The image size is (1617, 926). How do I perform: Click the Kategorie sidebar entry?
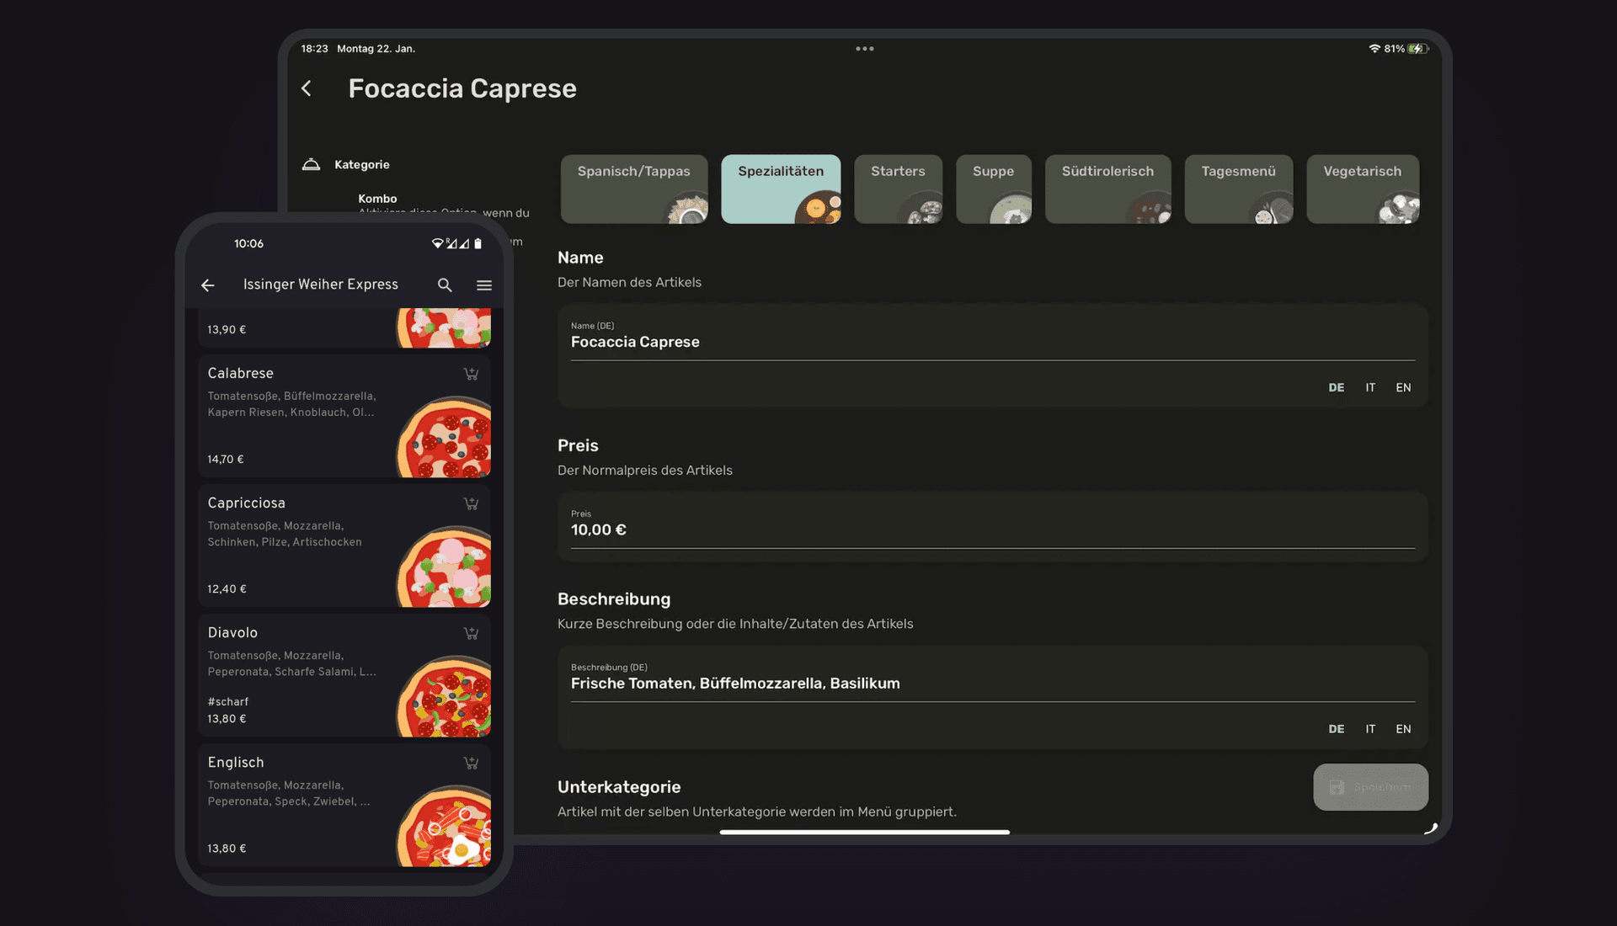(x=361, y=165)
